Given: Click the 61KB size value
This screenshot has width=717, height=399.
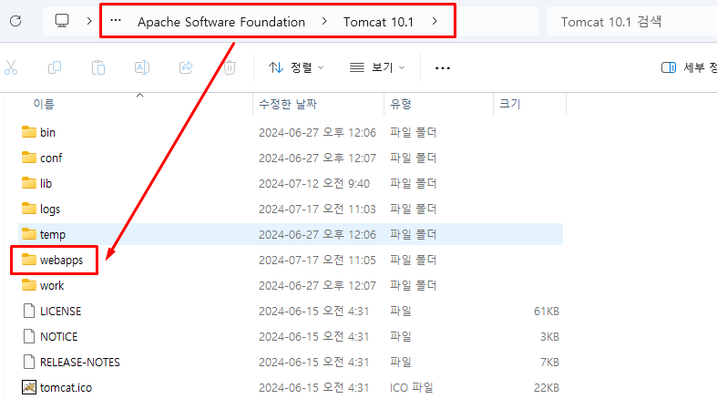Looking at the screenshot, I should point(547,312).
